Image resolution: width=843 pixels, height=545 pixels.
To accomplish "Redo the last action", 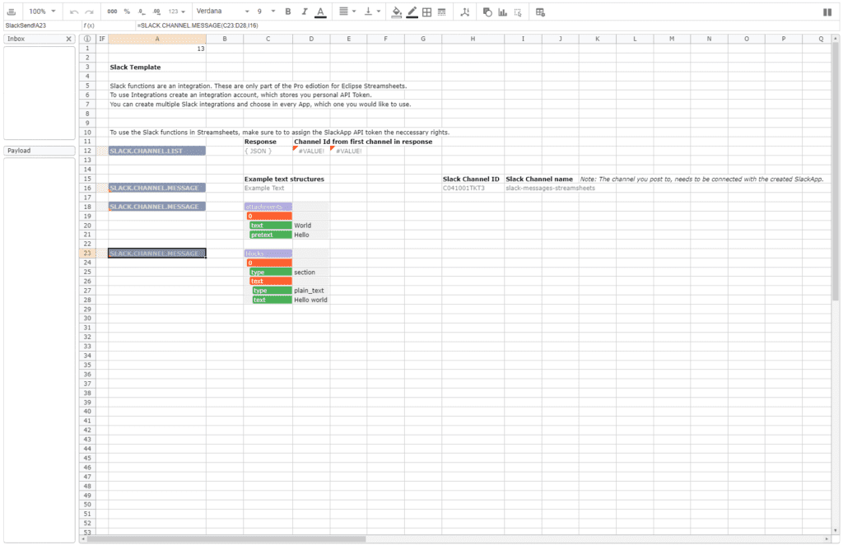I will (x=89, y=12).
